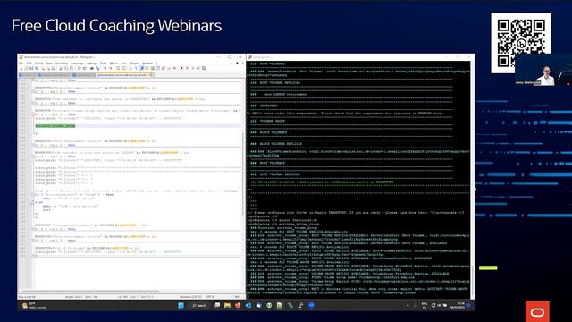This screenshot has width=572, height=322.
Task: Open the Edit menu in Notepad++
Action: [x=29, y=64]
